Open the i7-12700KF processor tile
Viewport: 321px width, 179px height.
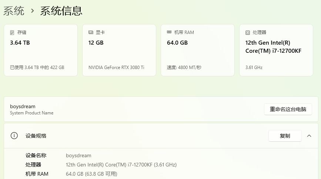point(276,50)
